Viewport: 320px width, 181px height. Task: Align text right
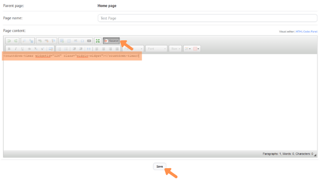(x=110, y=49)
